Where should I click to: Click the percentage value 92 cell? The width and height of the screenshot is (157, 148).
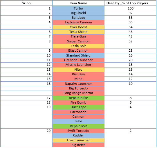pyautogui.click(x=130, y=13)
